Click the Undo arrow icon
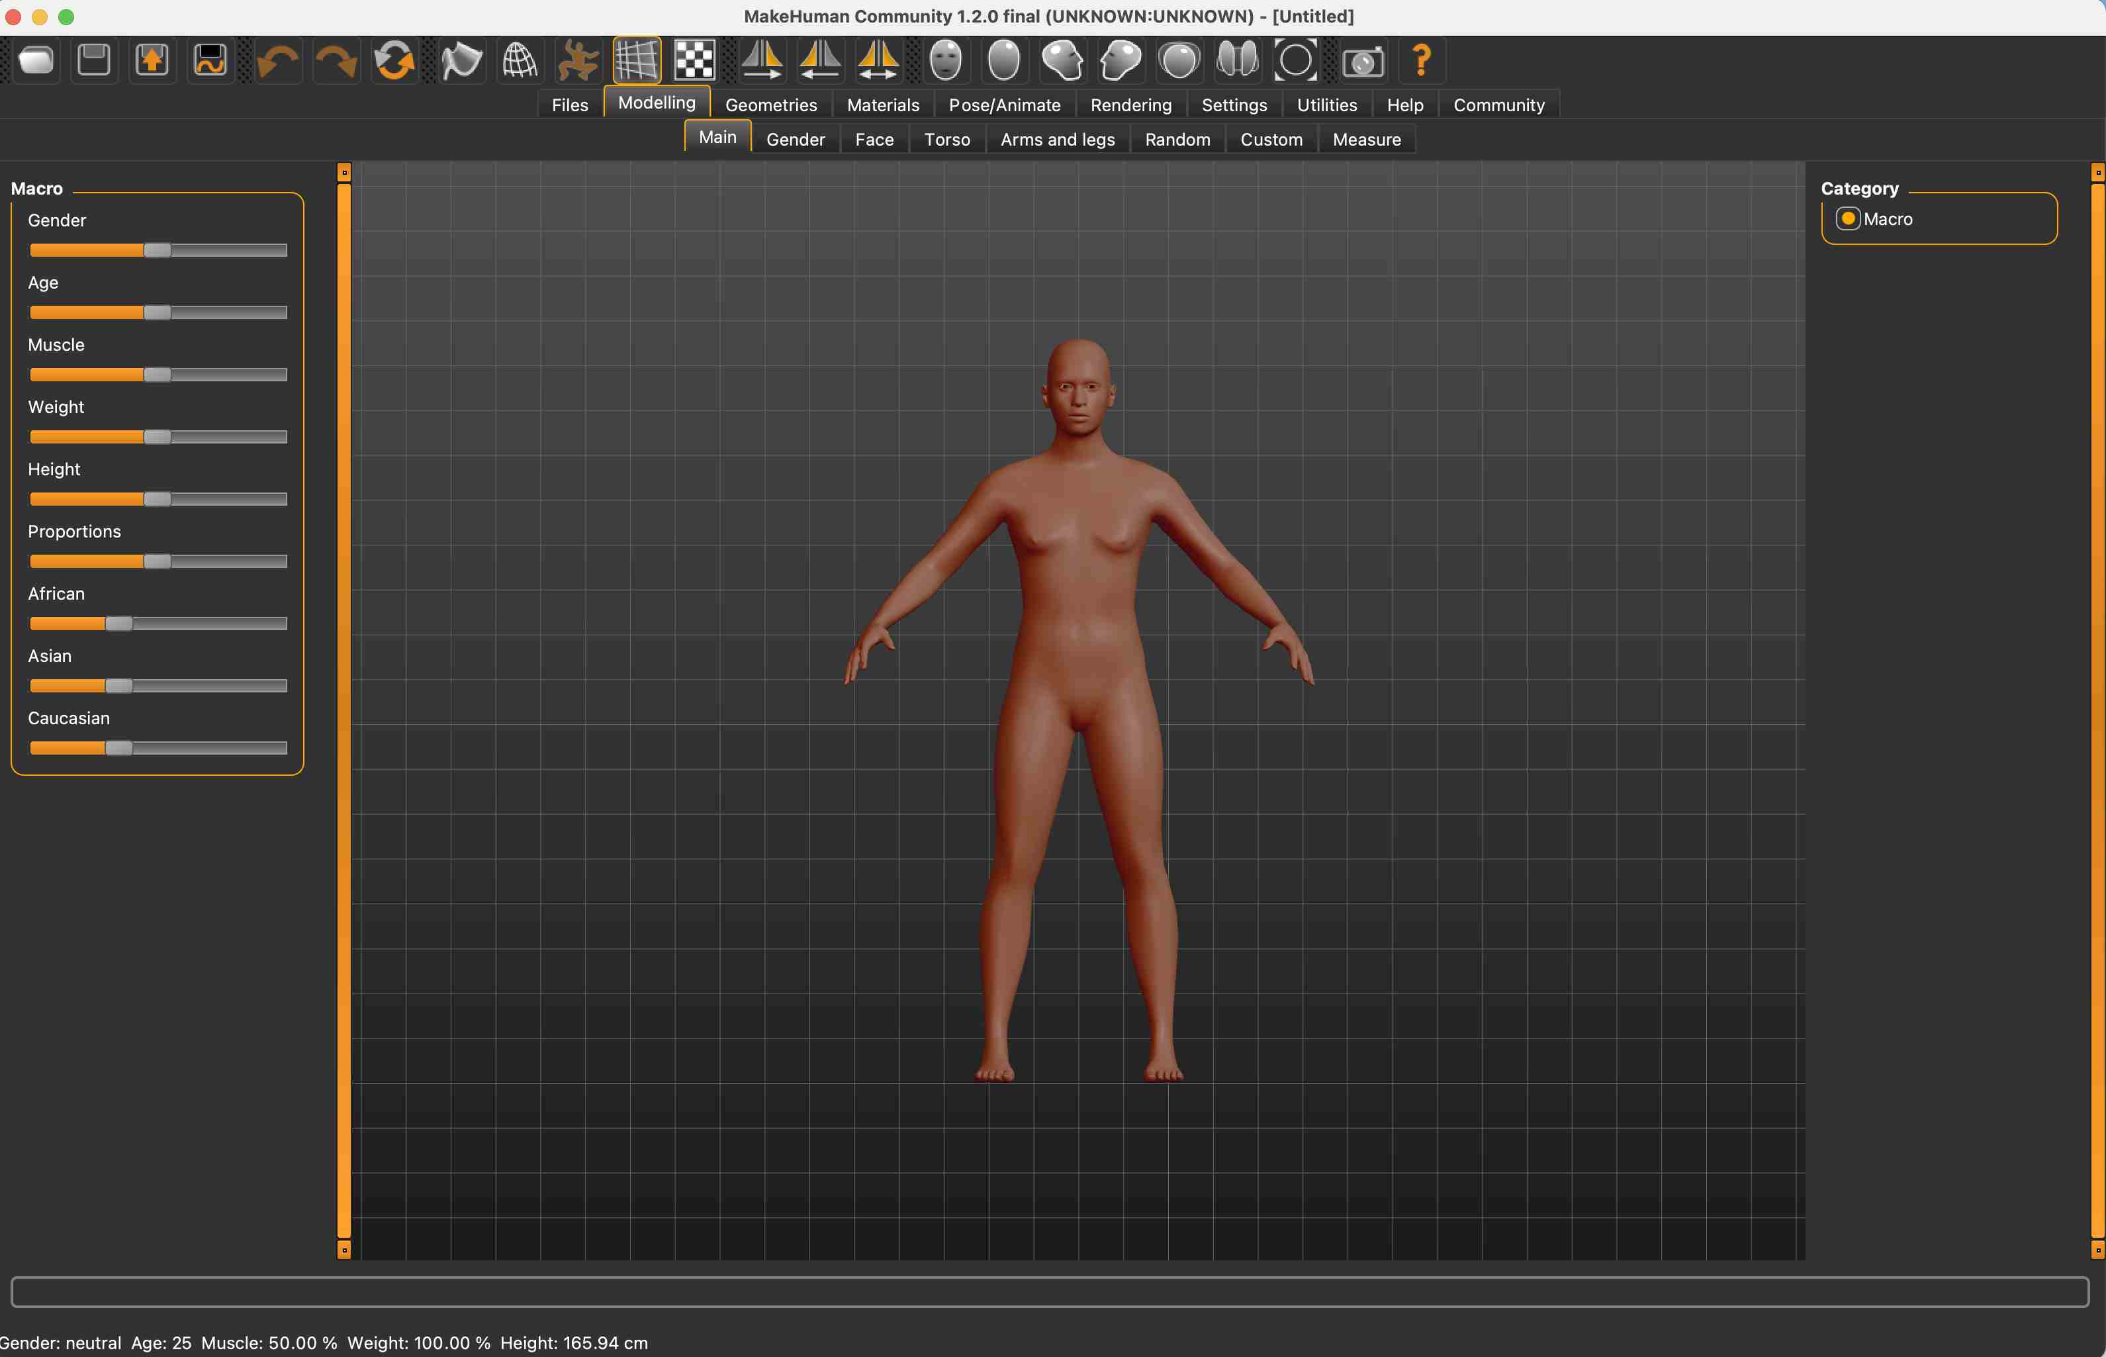This screenshot has width=2106, height=1357. point(279,61)
